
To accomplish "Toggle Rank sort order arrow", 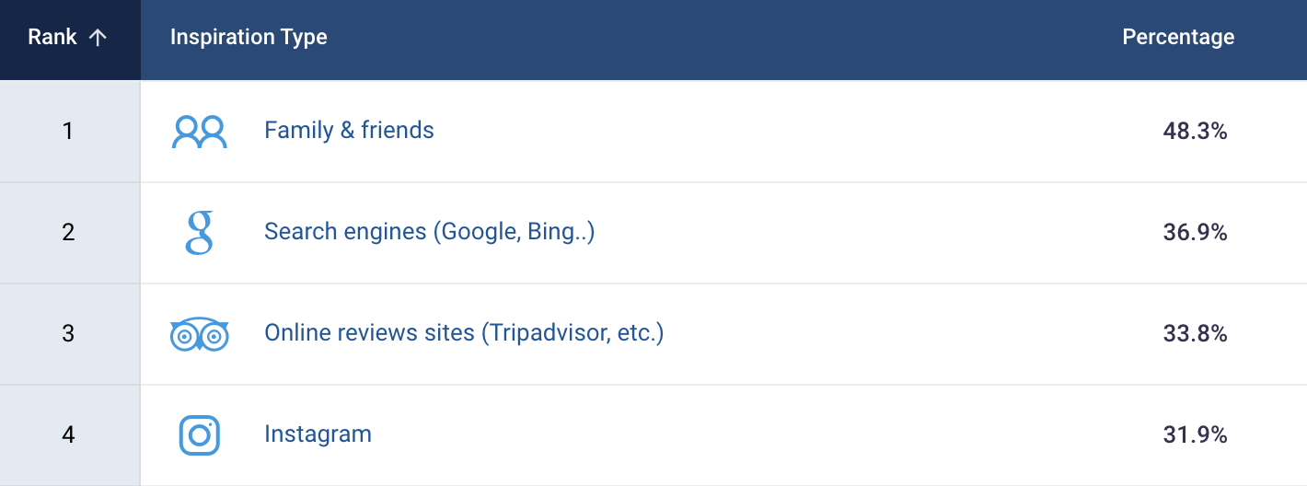I will click(98, 38).
